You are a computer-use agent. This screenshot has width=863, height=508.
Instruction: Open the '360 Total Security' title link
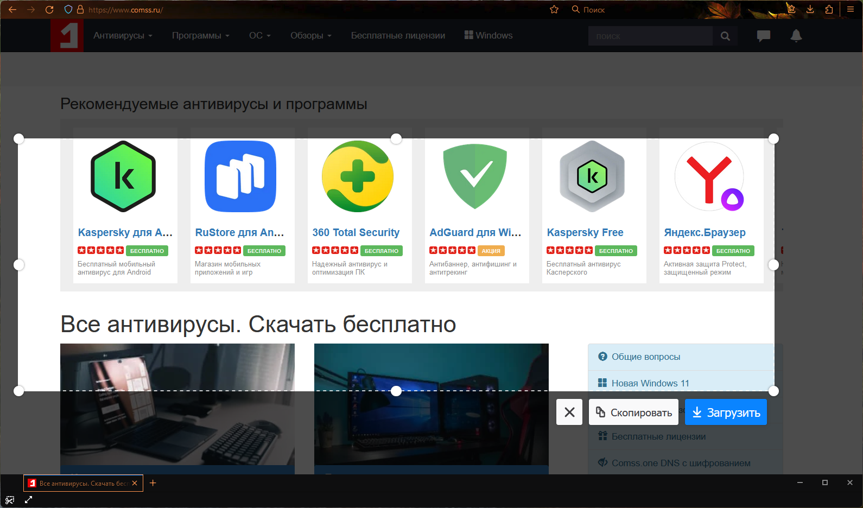pyautogui.click(x=356, y=232)
